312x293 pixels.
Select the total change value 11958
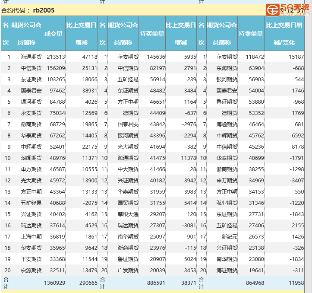click(296, 283)
